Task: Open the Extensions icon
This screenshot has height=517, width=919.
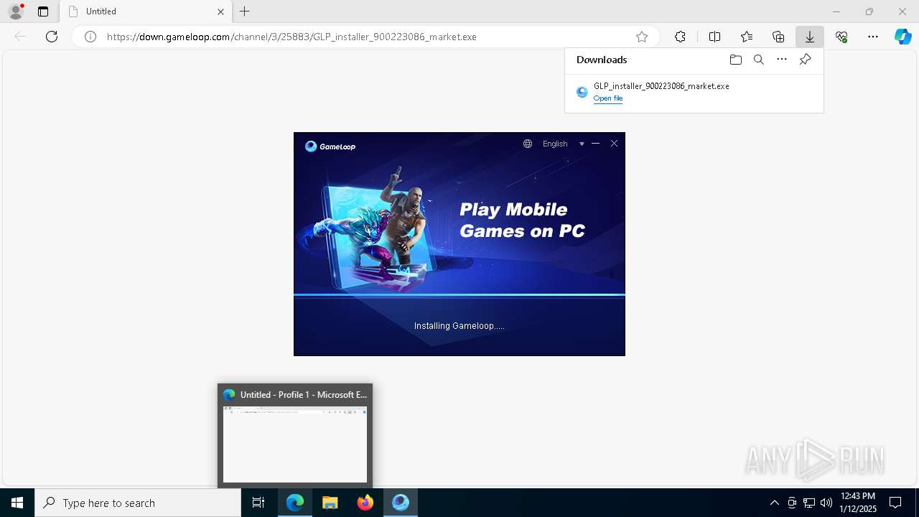Action: (x=680, y=37)
